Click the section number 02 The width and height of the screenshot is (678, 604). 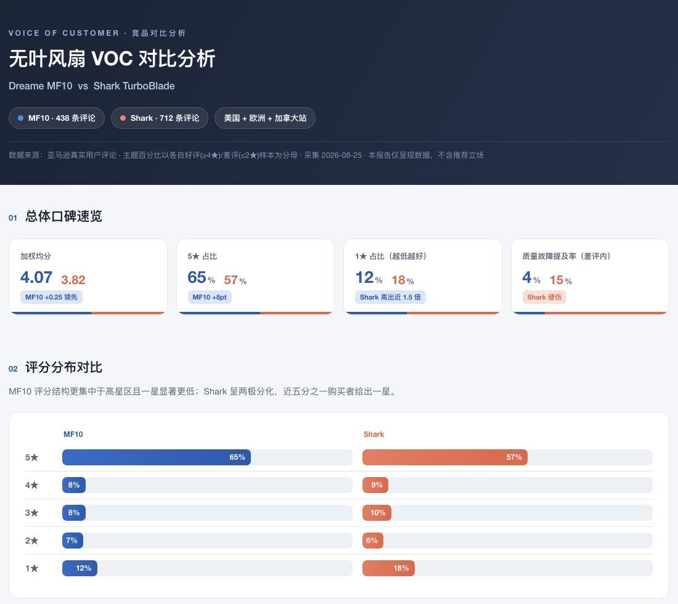[x=13, y=369]
